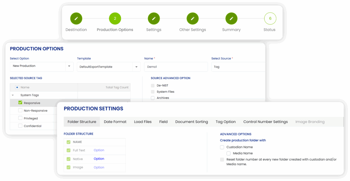
Task: Open the Load Files tab
Action: coord(143,122)
